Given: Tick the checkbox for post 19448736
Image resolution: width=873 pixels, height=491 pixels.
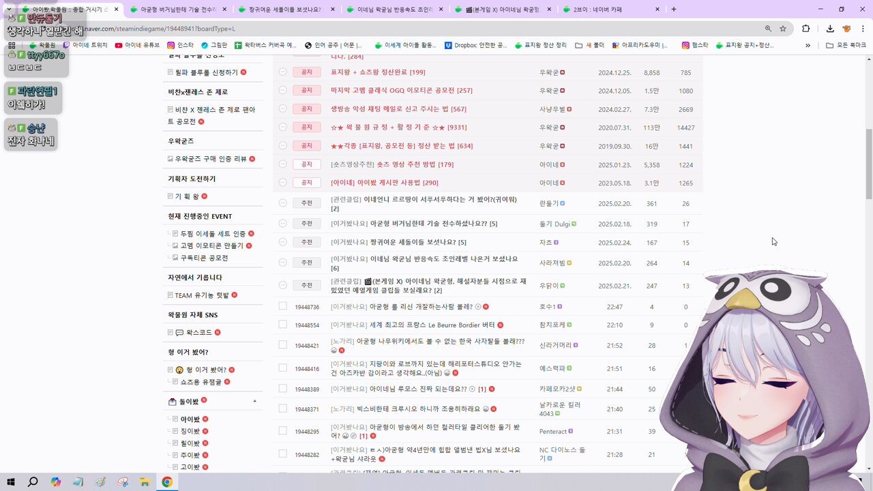Looking at the screenshot, I should 283,306.
